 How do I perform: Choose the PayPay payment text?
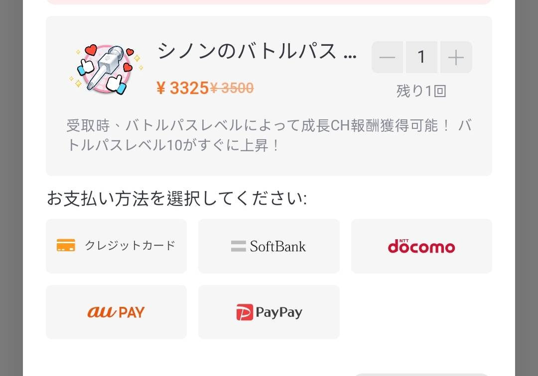pos(279,312)
